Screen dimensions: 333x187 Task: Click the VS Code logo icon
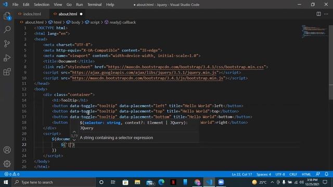pyautogui.click(x=5, y=4)
